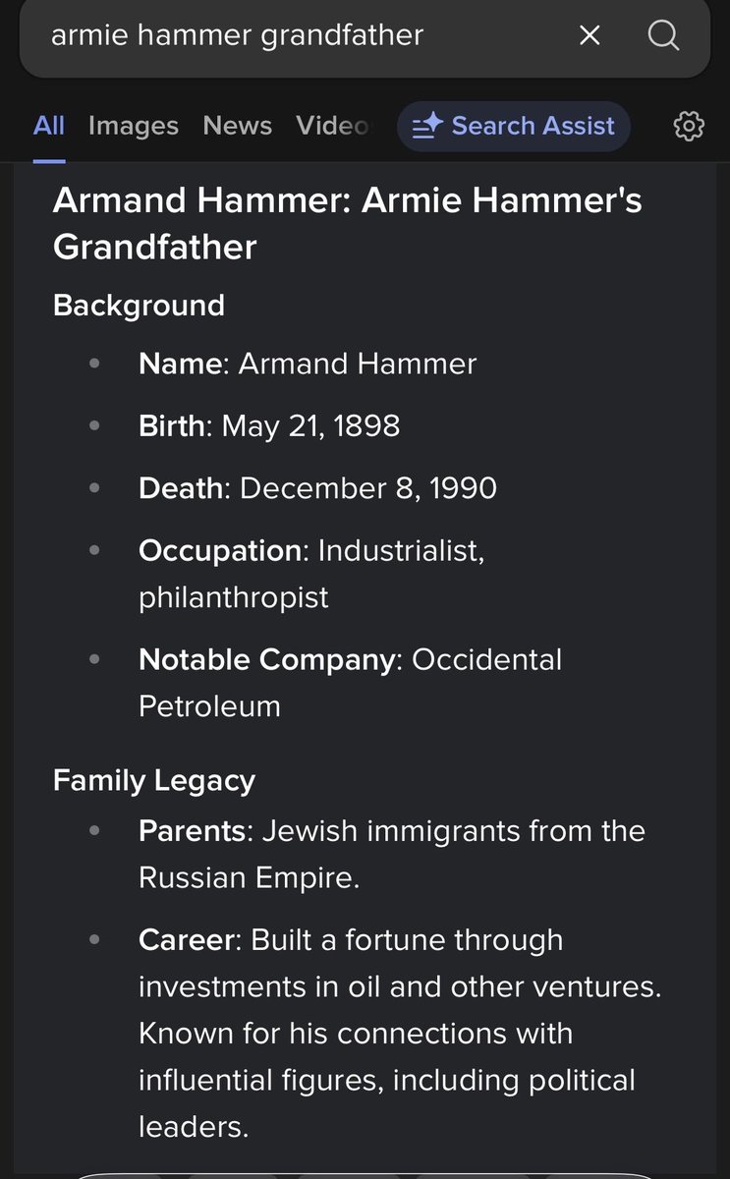The width and height of the screenshot is (730, 1179).
Task: Select the Background section heading
Action: click(x=139, y=306)
